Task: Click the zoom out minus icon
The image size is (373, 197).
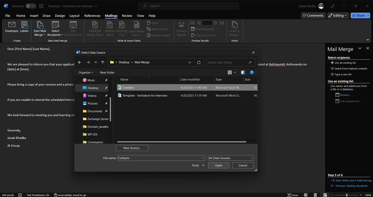Action: click(332, 195)
